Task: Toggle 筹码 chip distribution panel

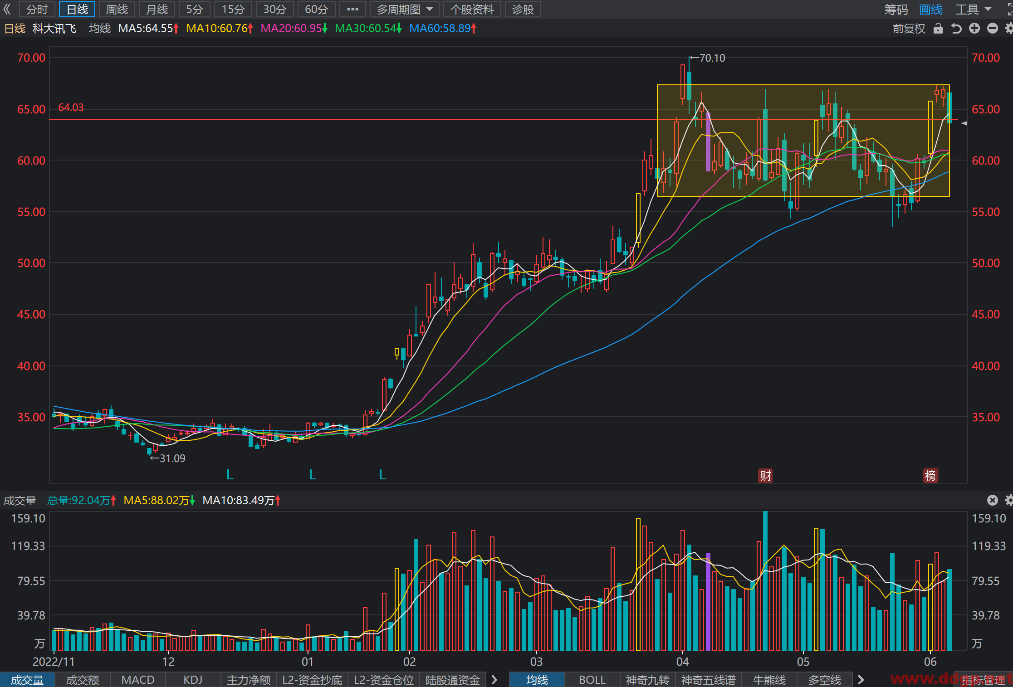Action: [x=896, y=9]
